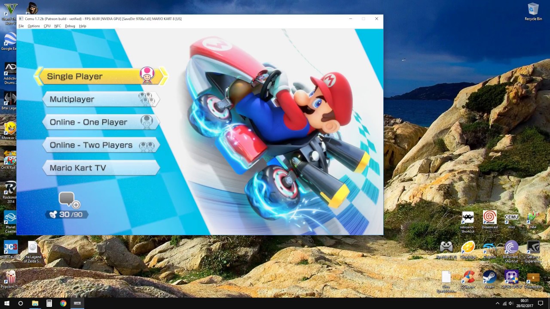Open the Help menu in Cemu
550x309 pixels.
pos(82,26)
